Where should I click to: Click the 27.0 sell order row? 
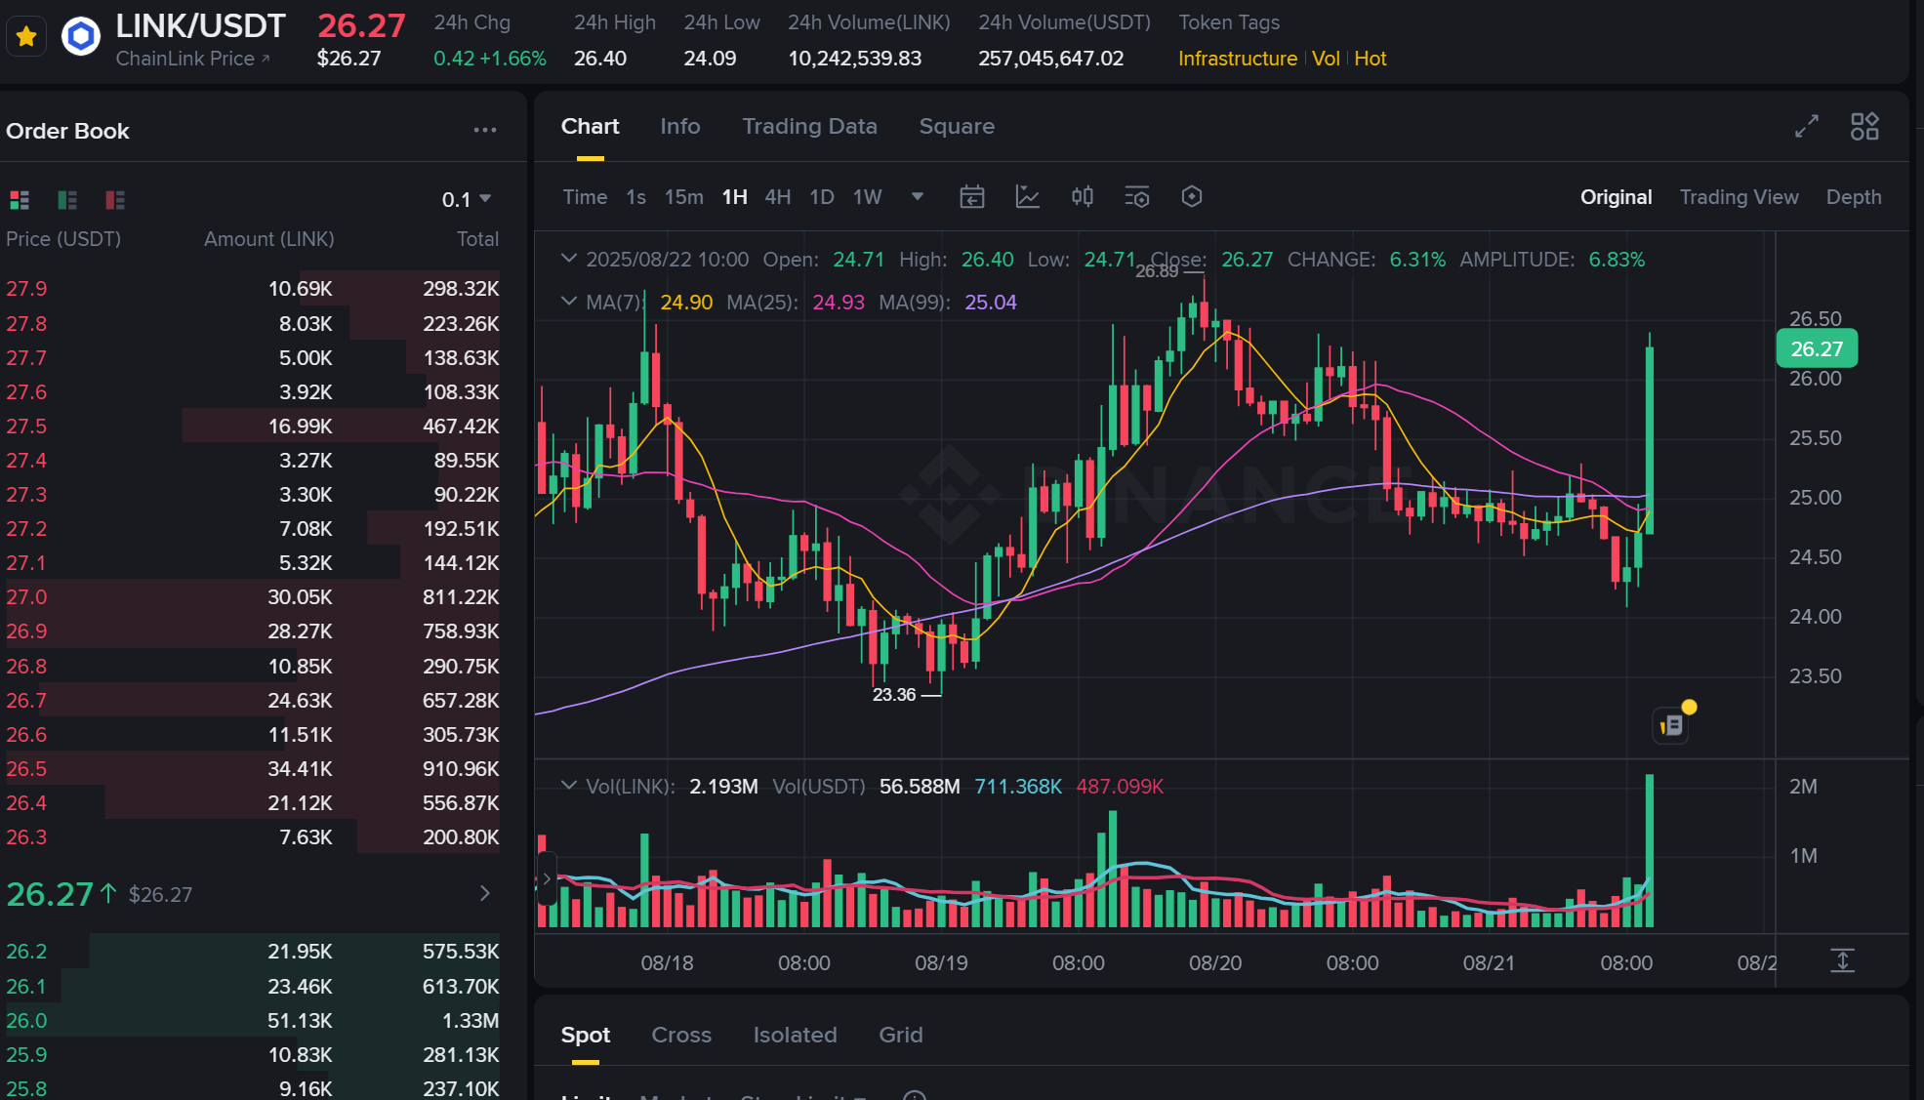click(252, 597)
